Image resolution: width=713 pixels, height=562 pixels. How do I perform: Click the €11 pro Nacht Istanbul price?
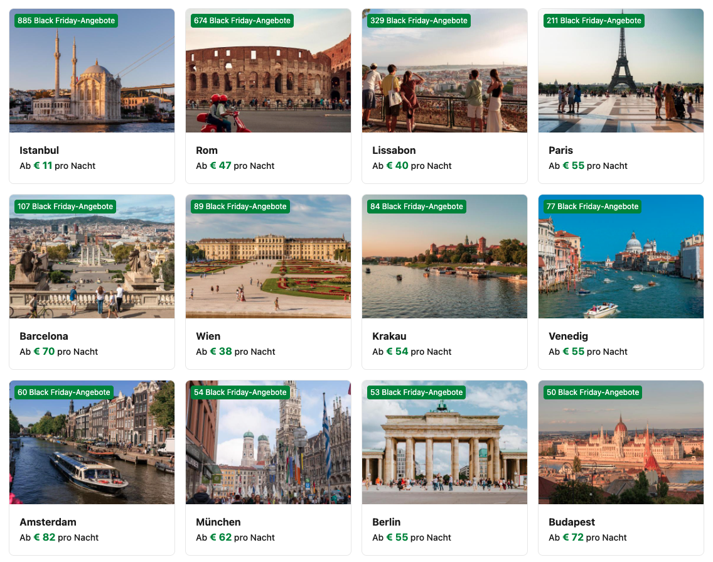coord(57,166)
